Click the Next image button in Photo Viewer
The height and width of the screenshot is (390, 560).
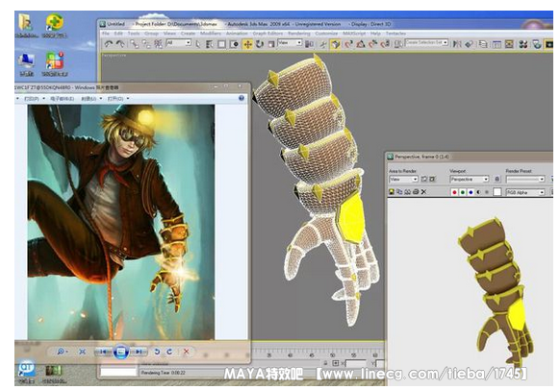pyautogui.click(x=140, y=352)
